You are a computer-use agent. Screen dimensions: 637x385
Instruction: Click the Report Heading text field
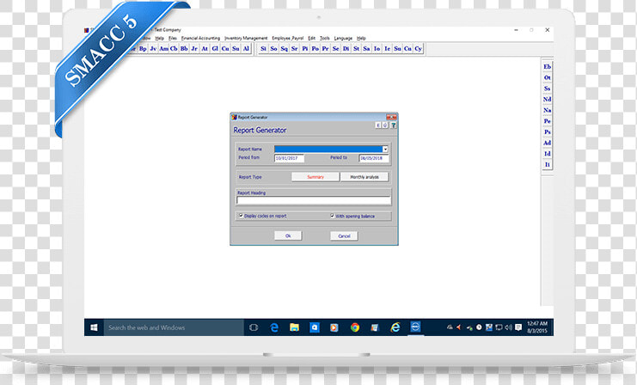pyautogui.click(x=314, y=200)
